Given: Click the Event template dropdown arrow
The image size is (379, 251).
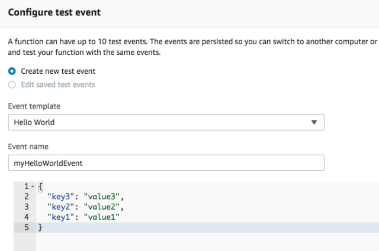Looking at the screenshot, I should 314,122.
